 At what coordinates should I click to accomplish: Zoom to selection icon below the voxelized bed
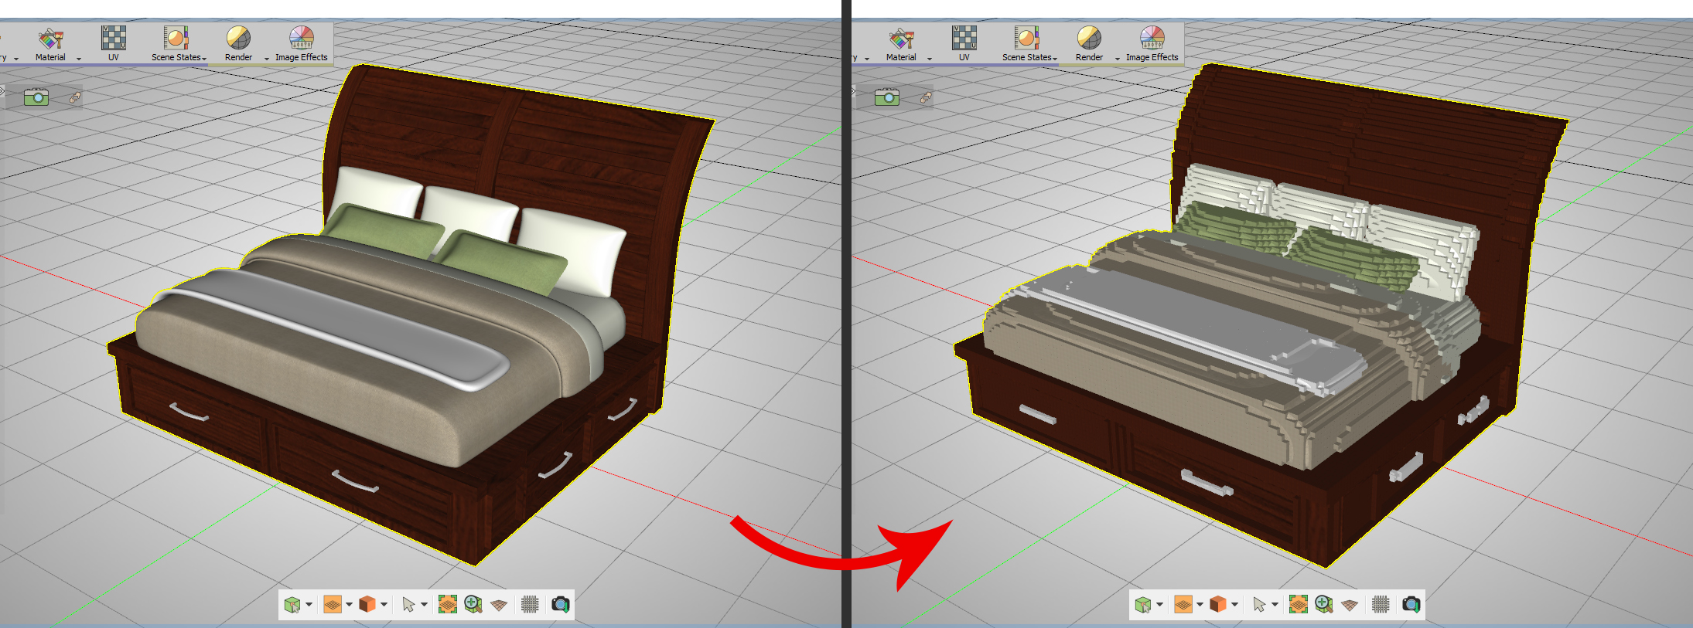1324,604
